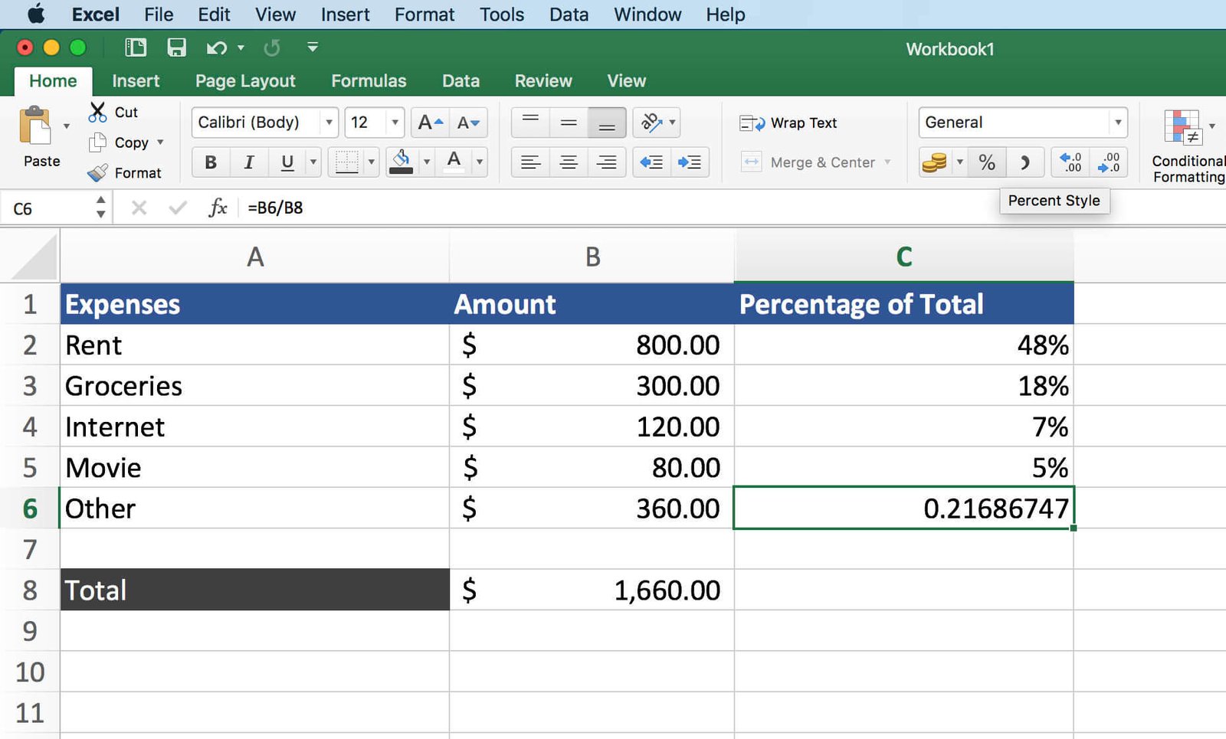1226x739 pixels.
Task: Toggle bold formatting
Action: [210, 162]
